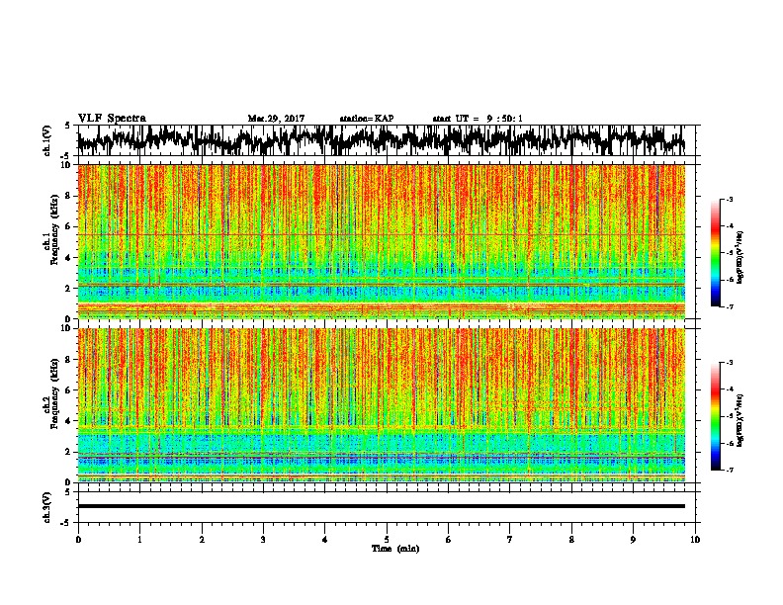Click the time-axis tick label "10" at the end
This screenshot has width=783, height=605.
tap(695, 540)
